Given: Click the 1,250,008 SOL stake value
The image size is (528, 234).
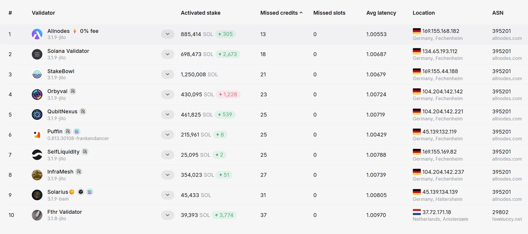Looking at the screenshot, I should point(199,75).
